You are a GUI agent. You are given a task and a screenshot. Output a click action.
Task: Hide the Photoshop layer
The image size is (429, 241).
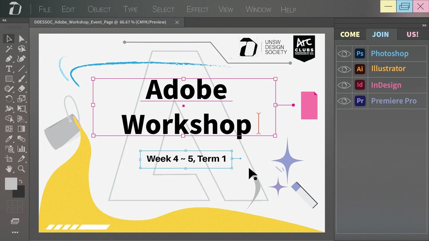point(344,54)
